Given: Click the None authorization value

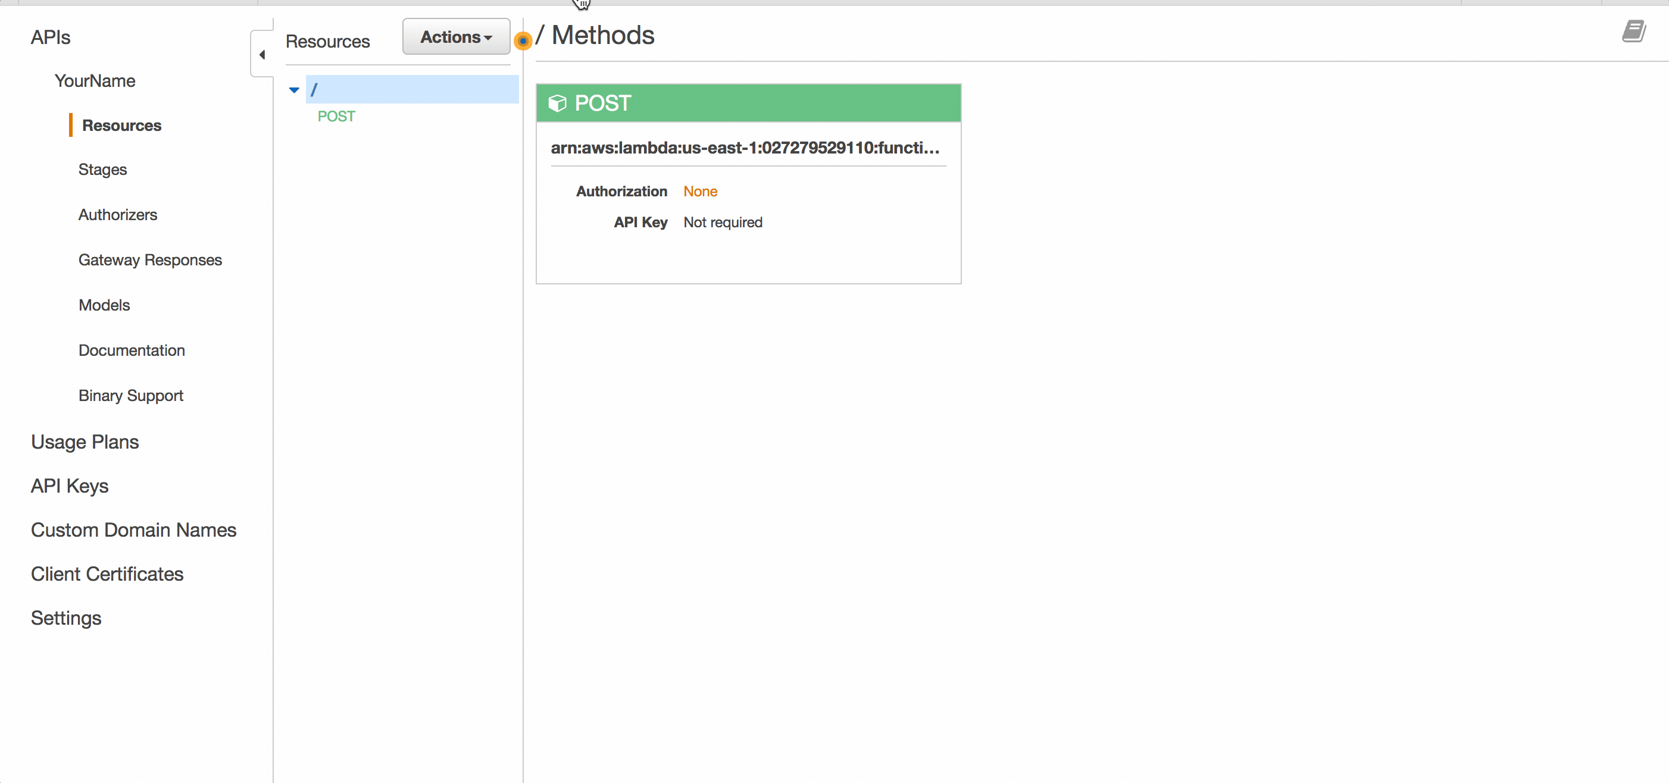Looking at the screenshot, I should pos(701,191).
